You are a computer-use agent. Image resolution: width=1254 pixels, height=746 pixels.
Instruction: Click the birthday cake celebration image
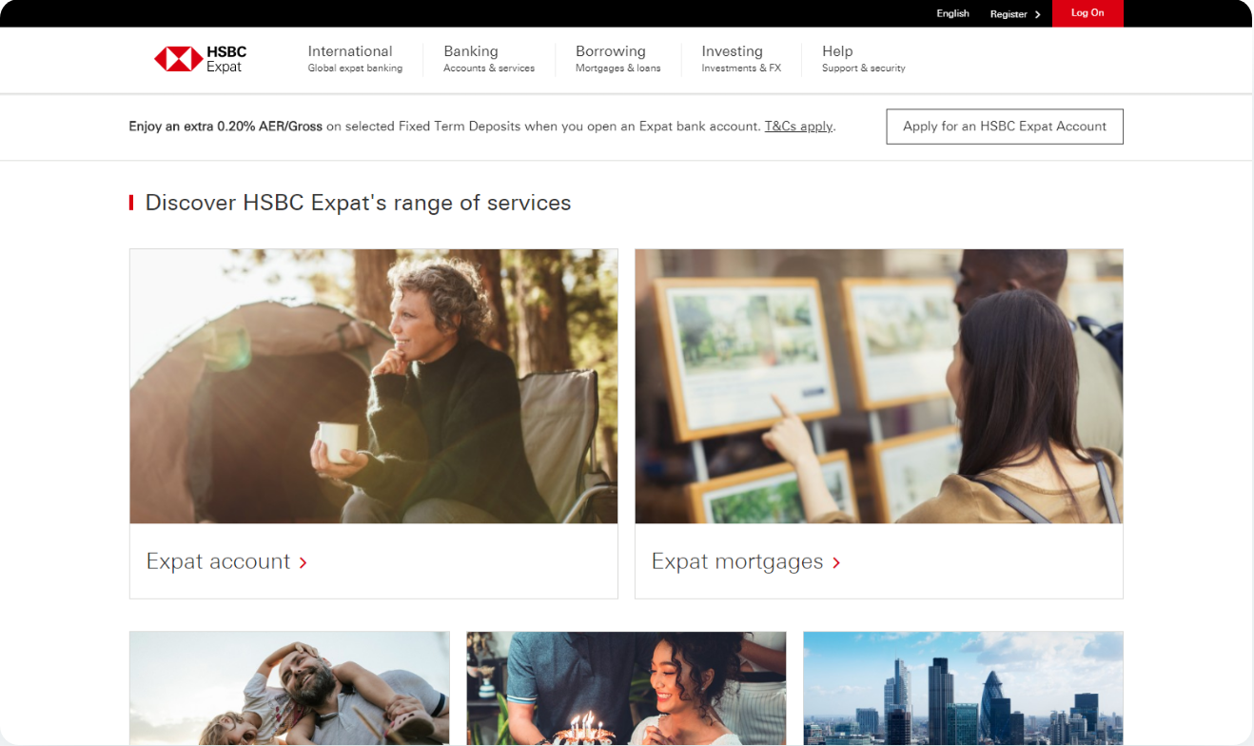(627, 688)
